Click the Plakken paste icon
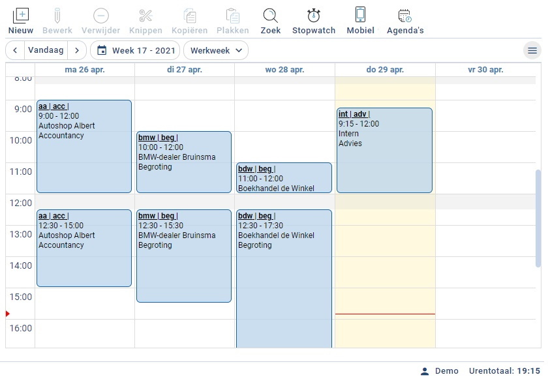 [233, 16]
